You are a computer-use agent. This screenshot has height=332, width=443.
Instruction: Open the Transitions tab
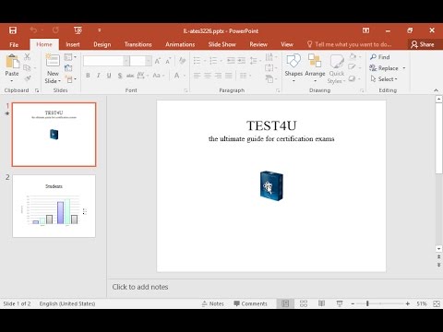(x=138, y=44)
